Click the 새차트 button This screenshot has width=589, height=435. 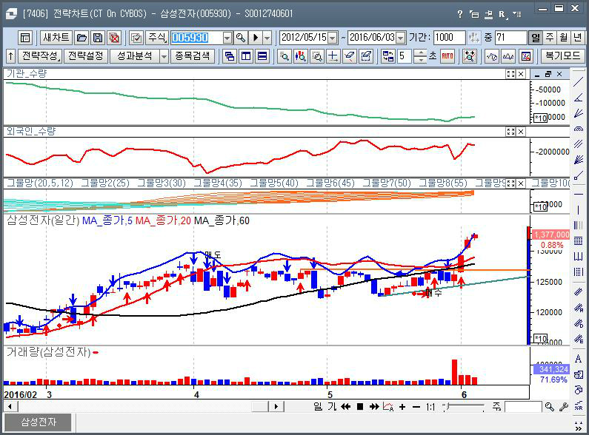click(56, 38)
